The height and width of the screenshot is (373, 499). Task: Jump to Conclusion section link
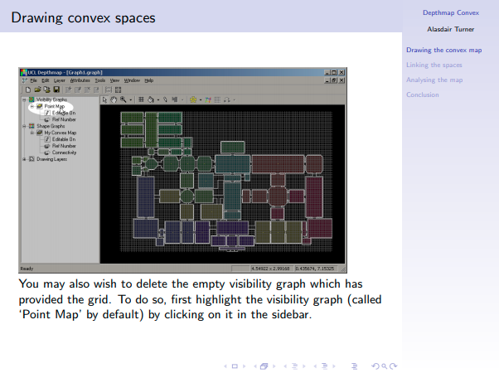422,94
